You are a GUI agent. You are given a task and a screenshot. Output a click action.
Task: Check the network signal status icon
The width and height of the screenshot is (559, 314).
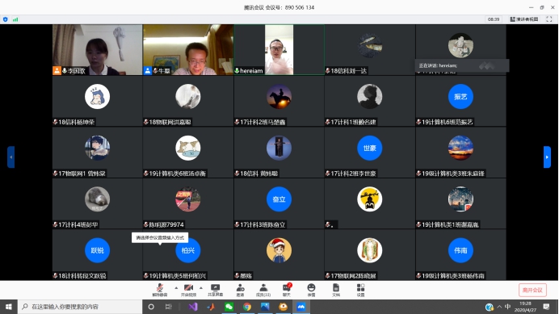pyautogui.click(x=15, y=19)
